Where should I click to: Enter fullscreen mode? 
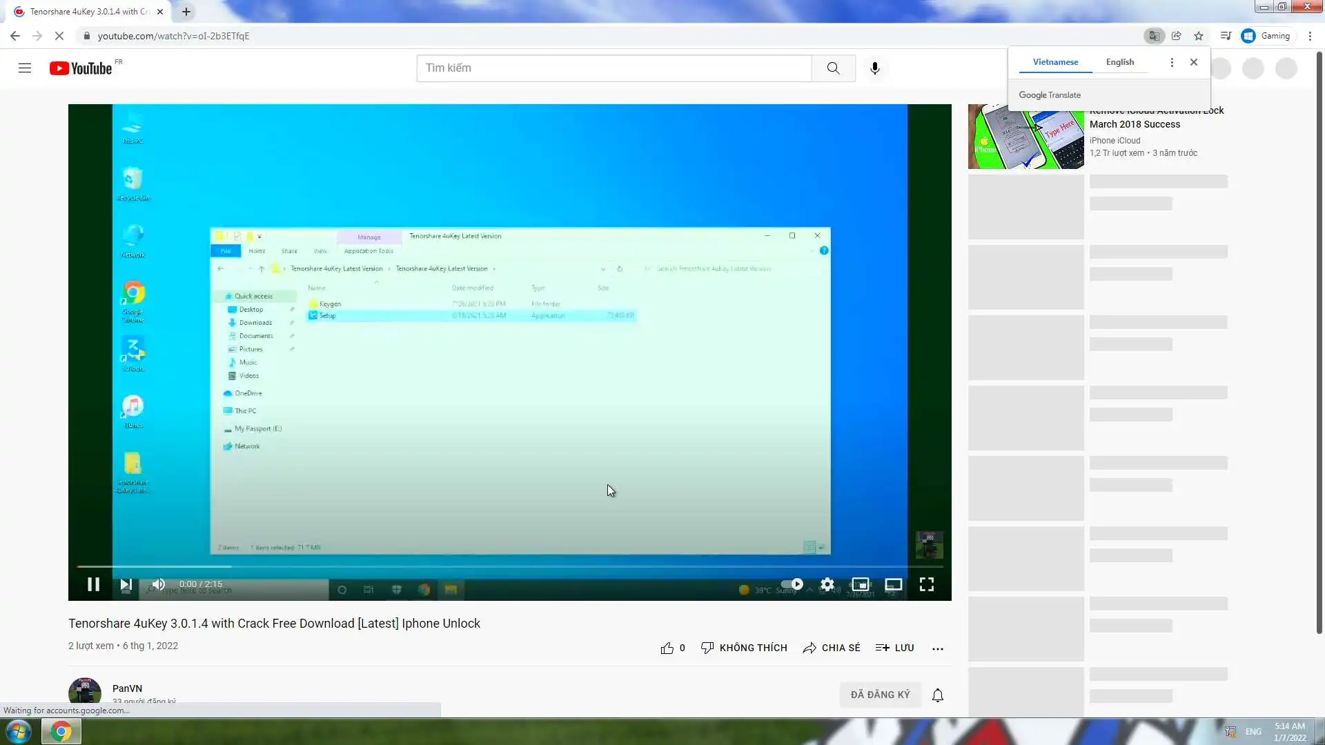(x=926, y=585)
